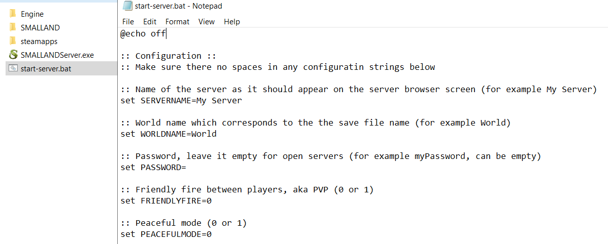Click the Notepad icon in title bar
608x244 pixels.
click(x=127, y=6)
